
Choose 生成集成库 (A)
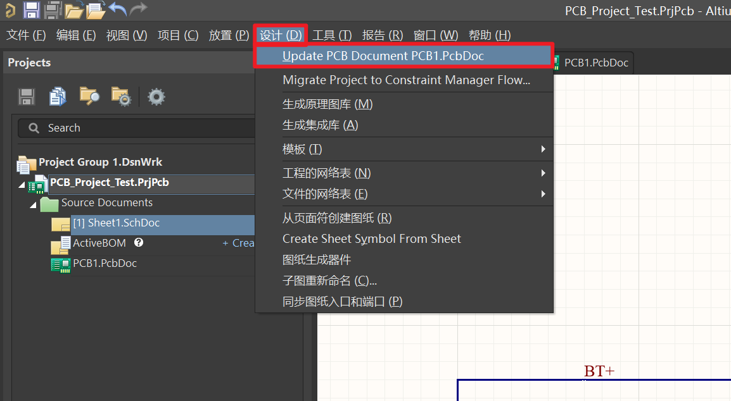pyautogui.click(x=404, y=125)
